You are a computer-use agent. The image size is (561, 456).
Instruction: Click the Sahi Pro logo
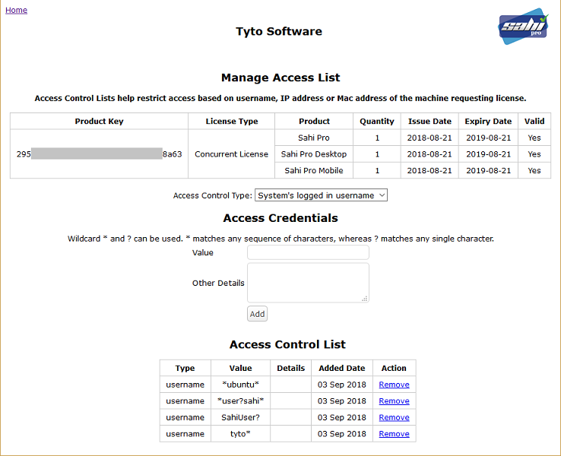[x=523, y=27]
